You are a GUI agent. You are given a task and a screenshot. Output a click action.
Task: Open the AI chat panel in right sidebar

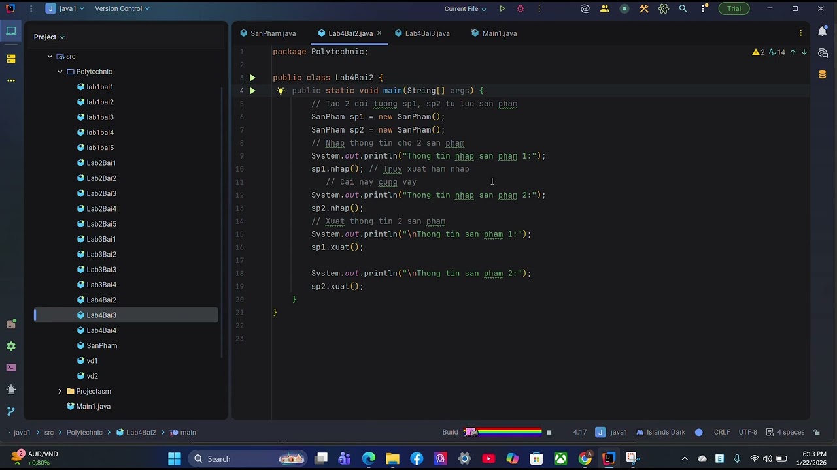(x=823, y=53)
